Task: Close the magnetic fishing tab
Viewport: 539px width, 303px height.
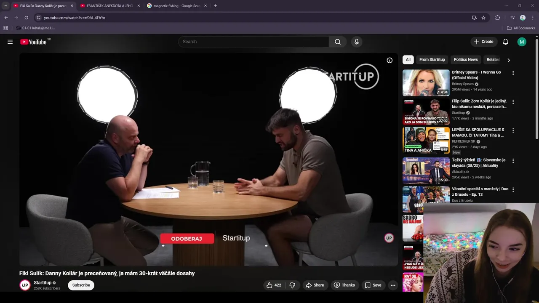Action: [205, 6]
